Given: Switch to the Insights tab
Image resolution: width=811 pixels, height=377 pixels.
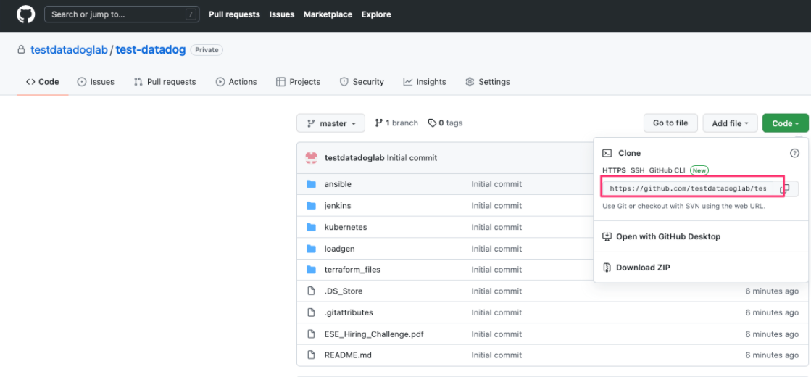Looking at the screenshot, I should coord(425,82).
